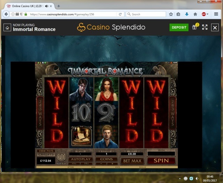
Task: Open a new tab with the plus button
Action: tap(59, 6)
